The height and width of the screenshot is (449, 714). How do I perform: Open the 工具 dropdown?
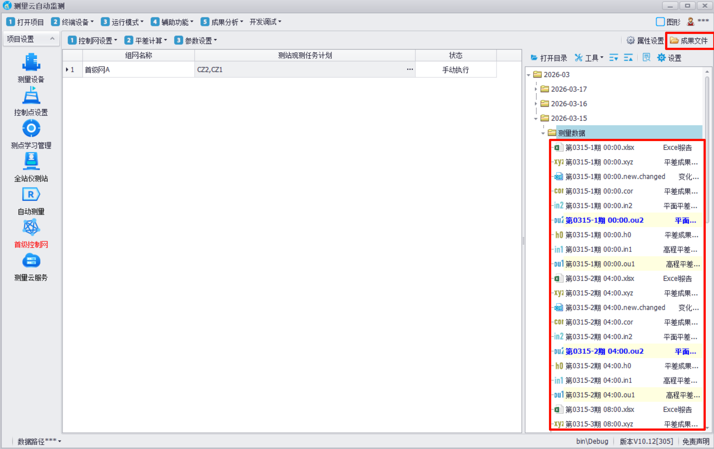[x=589, y=58]
